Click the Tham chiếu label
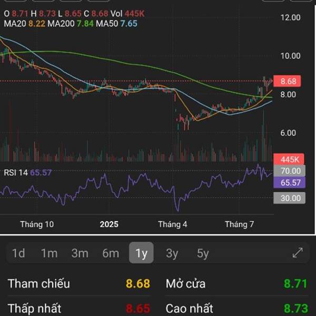This screenshot has height=316, width=316. tap(38, 283)
